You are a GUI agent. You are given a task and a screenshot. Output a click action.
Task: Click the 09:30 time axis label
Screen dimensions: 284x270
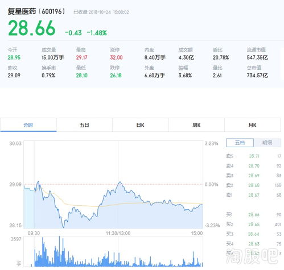pyautogui.click(x=34, y=233)
